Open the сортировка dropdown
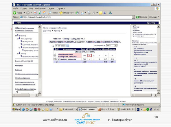 point(116,45)
